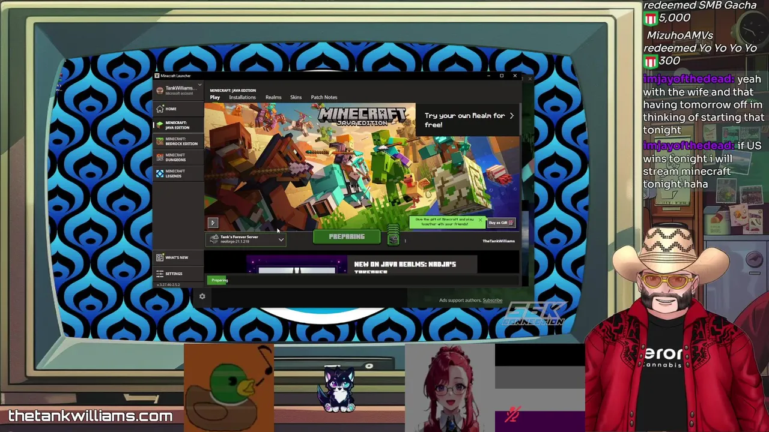
Task: Click the Minecraft Launcher title bar icon
Action: pos(157,76)
